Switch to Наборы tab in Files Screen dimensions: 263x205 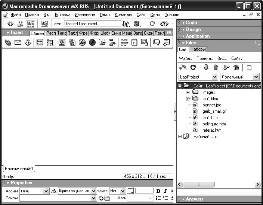pos(198,49)
